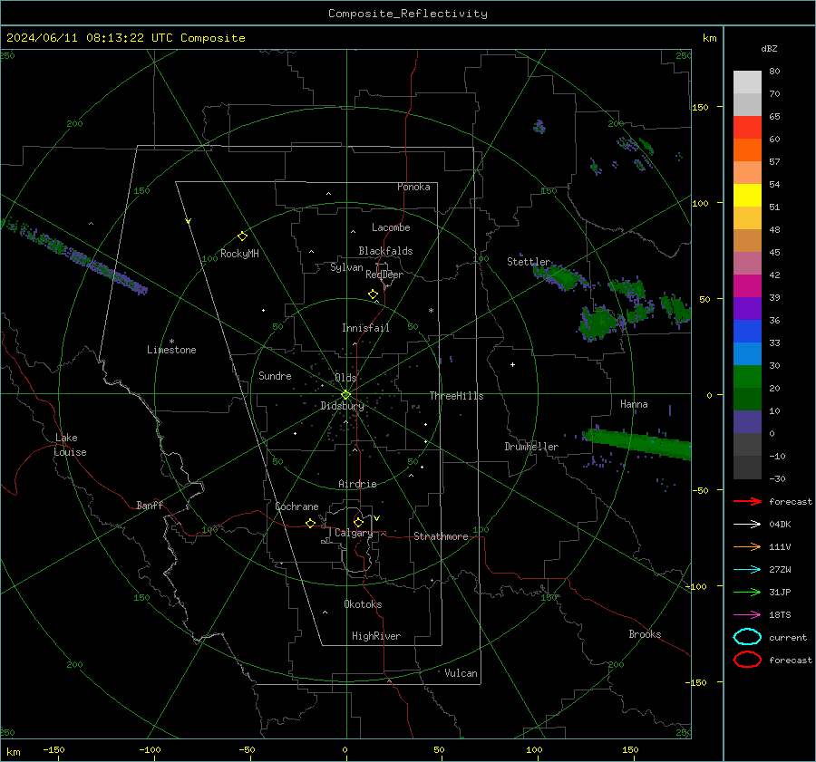
Task: Select the 54 dBZ yellow swatch
Action: (x=747, y=195)
